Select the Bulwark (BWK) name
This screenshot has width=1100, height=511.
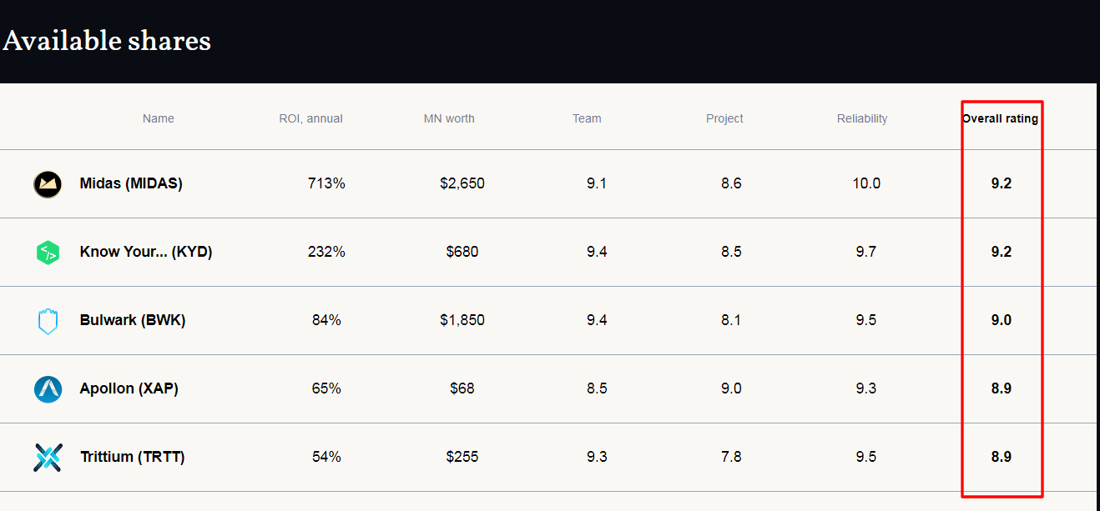tap(133, 320)
